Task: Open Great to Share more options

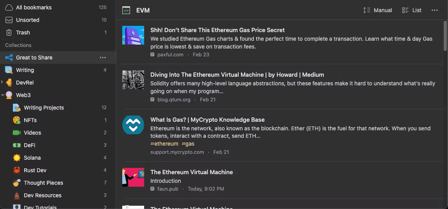Action: pos(103,58)
